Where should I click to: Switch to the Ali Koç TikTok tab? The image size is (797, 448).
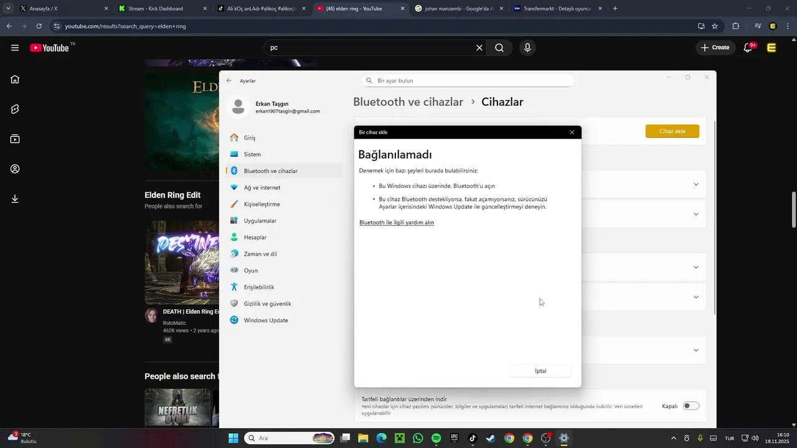(262, 9)
